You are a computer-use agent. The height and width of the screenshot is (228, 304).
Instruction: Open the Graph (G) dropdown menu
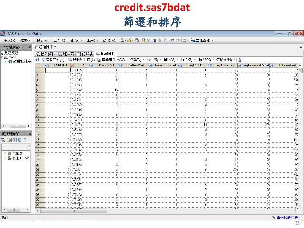[171, 60]
